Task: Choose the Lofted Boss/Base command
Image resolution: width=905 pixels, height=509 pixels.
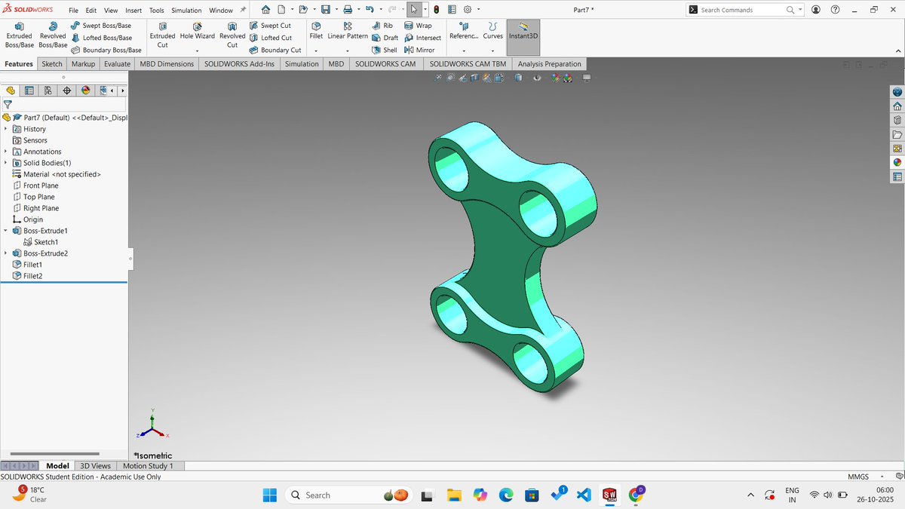Action: point(100,38)
